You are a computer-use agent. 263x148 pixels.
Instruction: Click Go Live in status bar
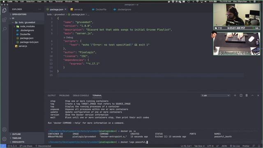point(235,146)
